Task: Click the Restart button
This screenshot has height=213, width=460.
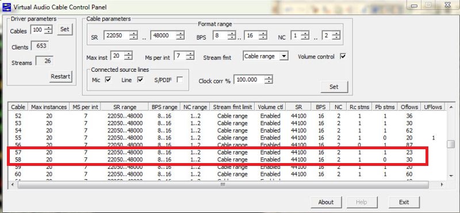Action: [x=60, y=76]
